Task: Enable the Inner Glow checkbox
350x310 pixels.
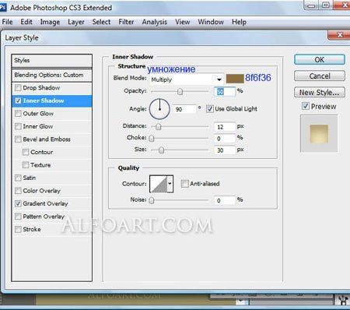Action: pyautogui.click(x=18, y=126)
